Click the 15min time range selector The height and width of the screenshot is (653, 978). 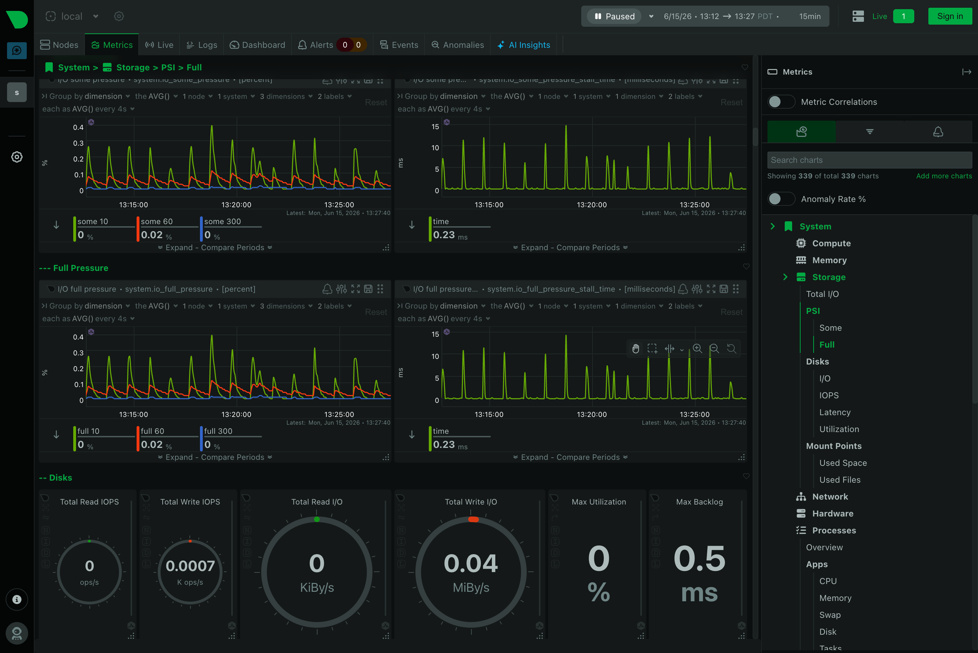[x=810, y=16]
